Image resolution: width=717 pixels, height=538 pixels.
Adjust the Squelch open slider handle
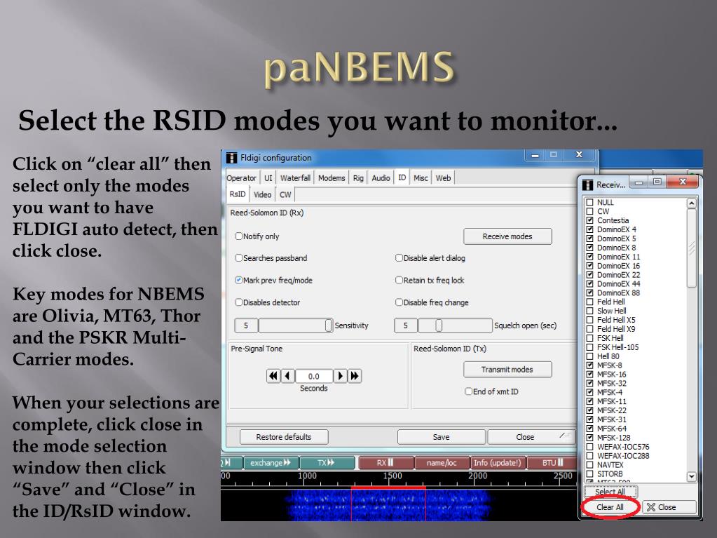coord(439,325)
